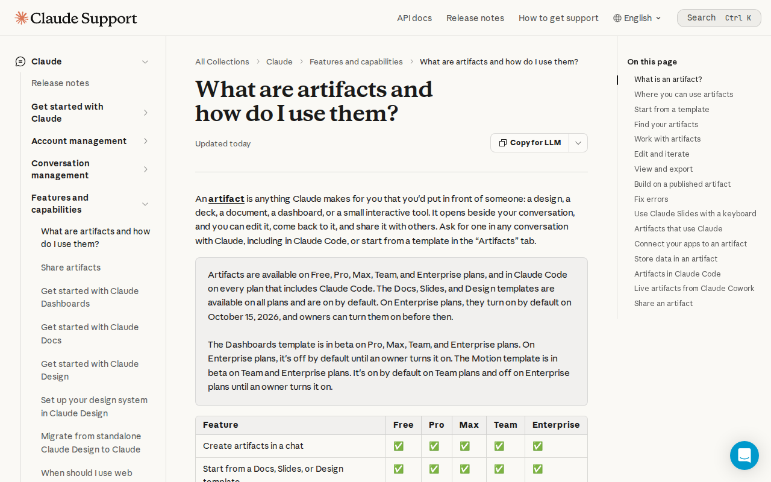Open Copy for LLM dropdown arrow

tap(578, 143)
